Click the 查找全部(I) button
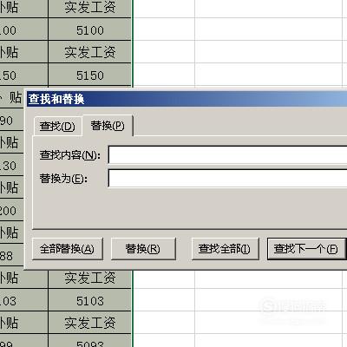The width and height of the screenshot is (347, 347). [x=225, y=249]
